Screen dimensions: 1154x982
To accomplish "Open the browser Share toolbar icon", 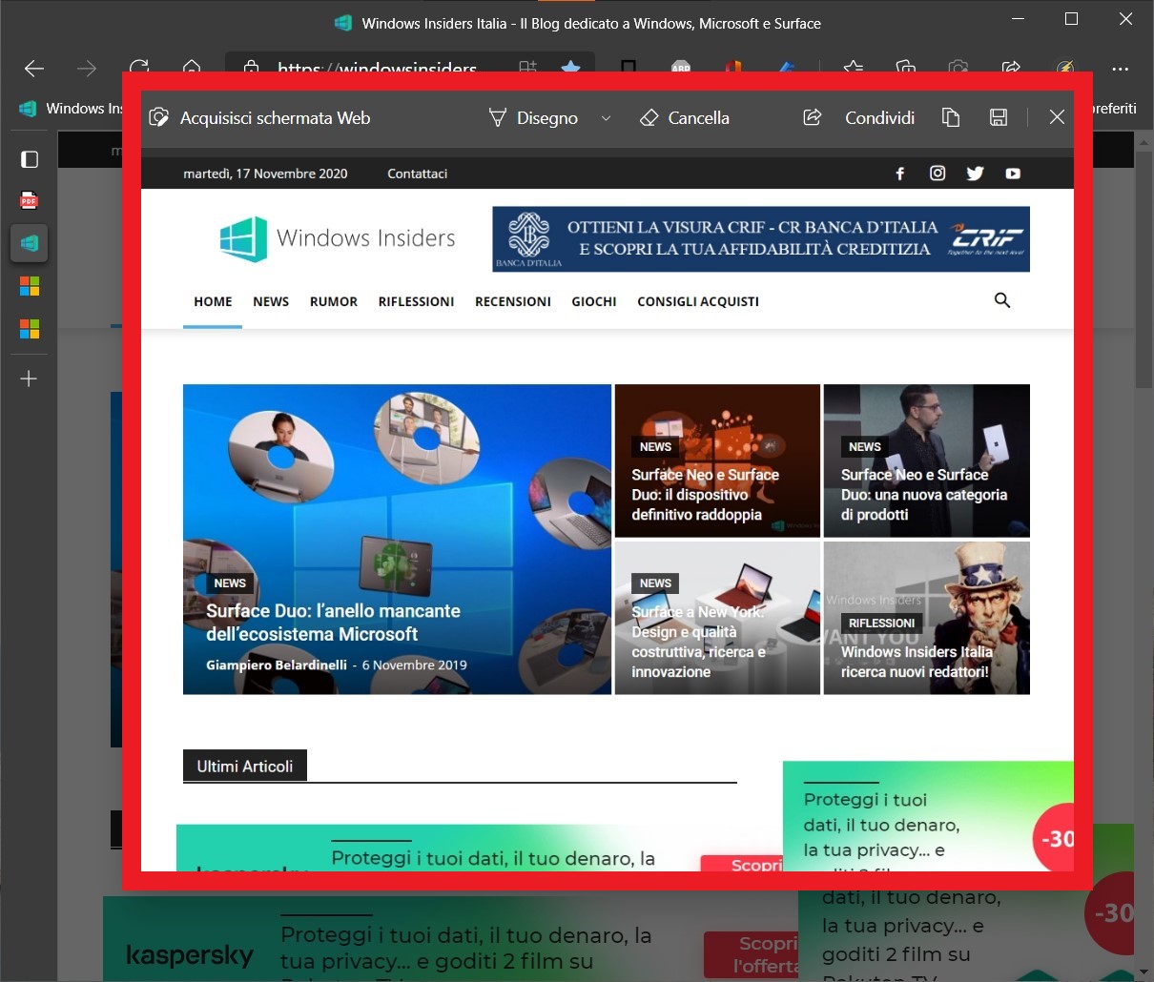I will pyautogui.click(x=1011, y=67).
